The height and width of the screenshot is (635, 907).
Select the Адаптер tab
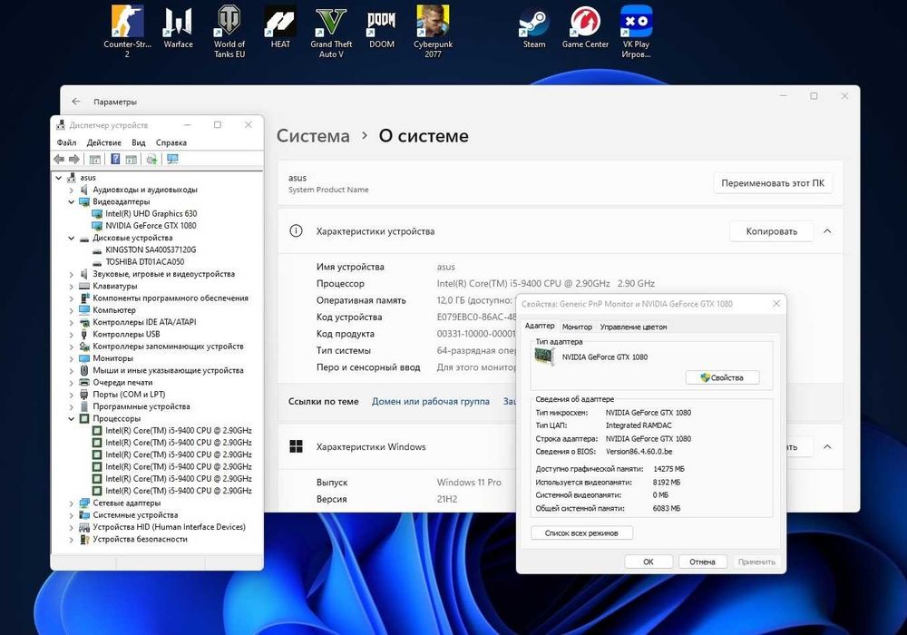(x=540, y=327)
